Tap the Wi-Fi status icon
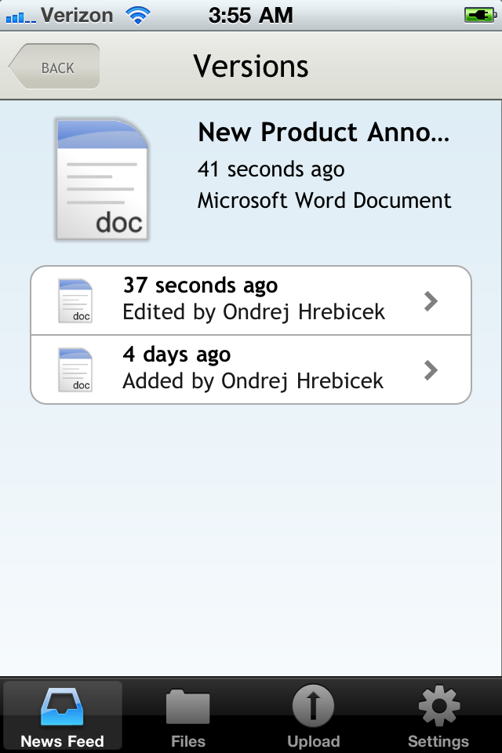 click(139, 15)
